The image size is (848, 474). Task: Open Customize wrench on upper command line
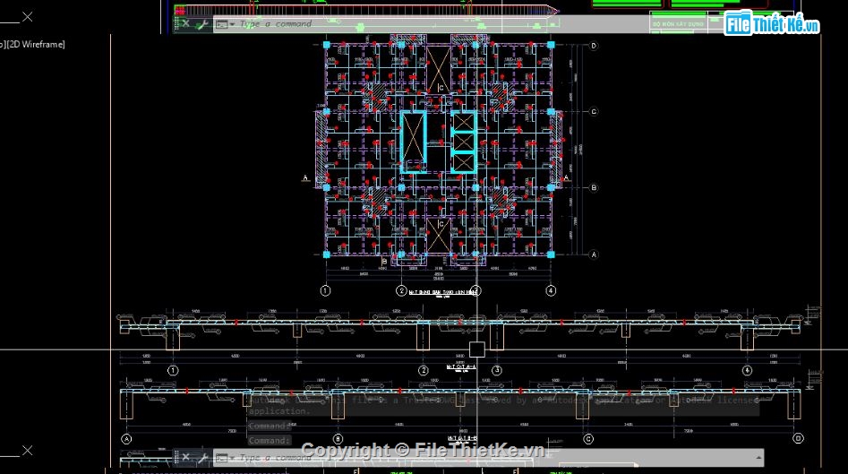pos(202,24)
